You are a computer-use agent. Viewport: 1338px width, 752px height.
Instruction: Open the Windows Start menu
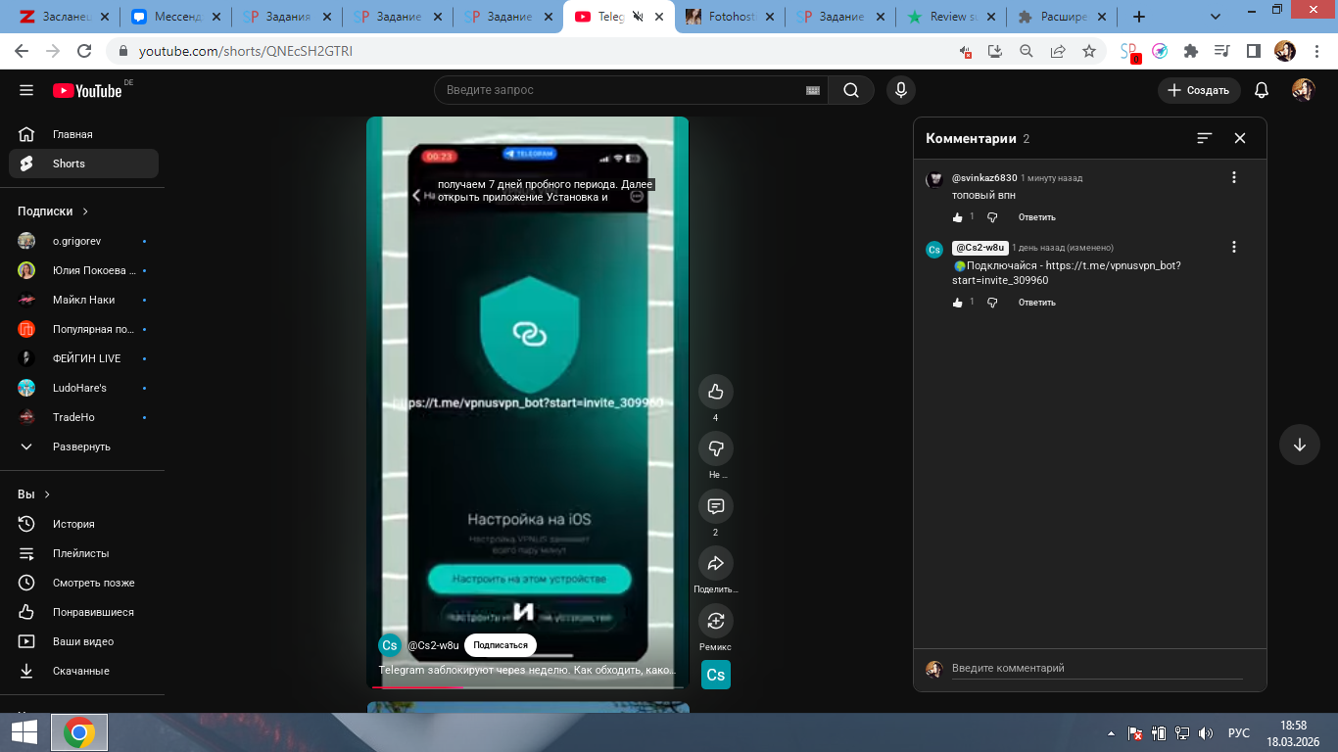pyautogui.click(x=24, y=732)
